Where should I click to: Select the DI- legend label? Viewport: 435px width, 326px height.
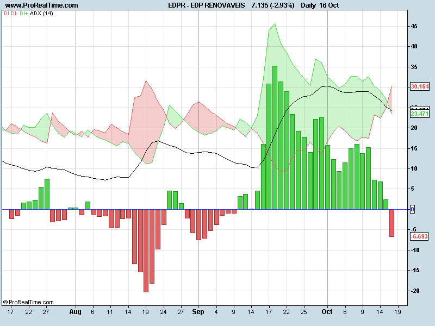coord(14,13)
